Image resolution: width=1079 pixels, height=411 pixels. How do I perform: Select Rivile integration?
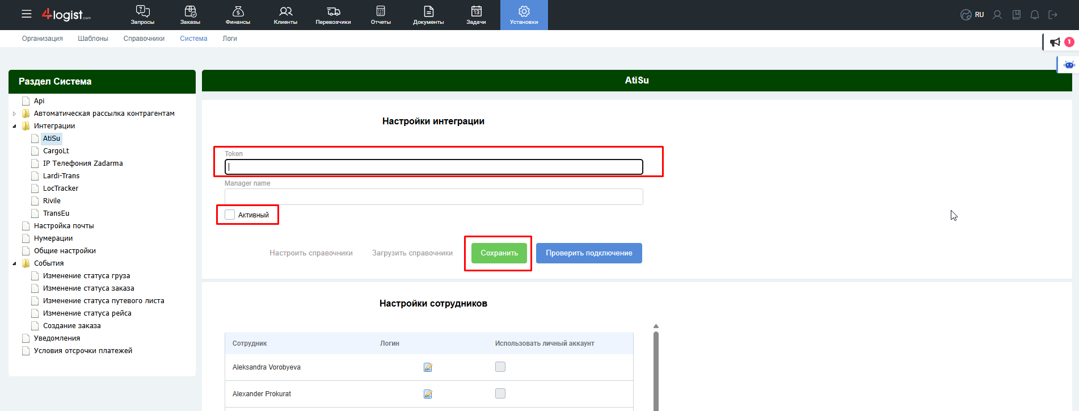tap(52, 201)
